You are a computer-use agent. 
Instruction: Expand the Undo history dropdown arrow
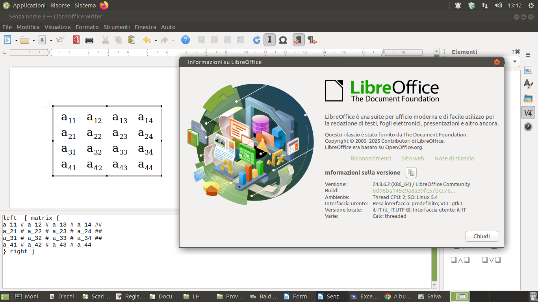point(156,40)
